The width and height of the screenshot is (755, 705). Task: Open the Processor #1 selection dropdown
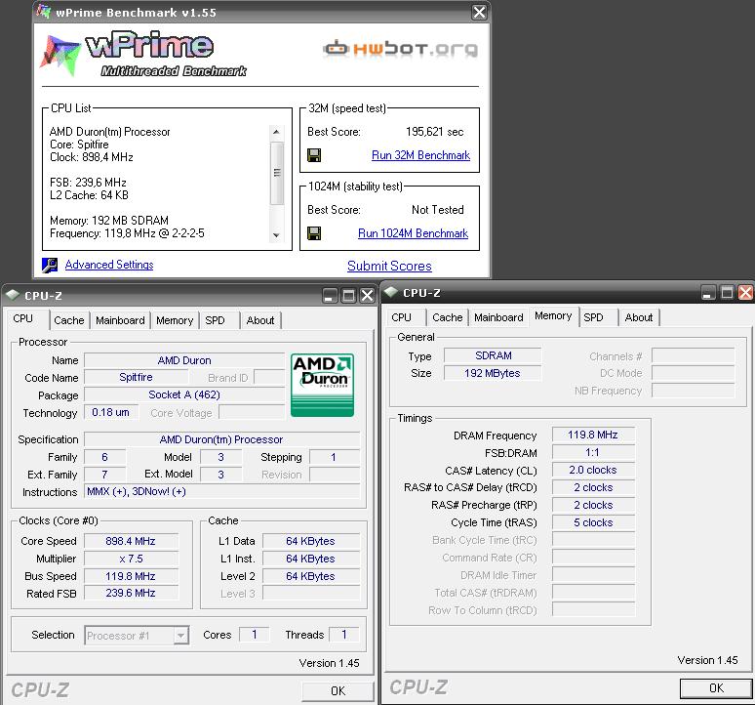coord(180,636)
